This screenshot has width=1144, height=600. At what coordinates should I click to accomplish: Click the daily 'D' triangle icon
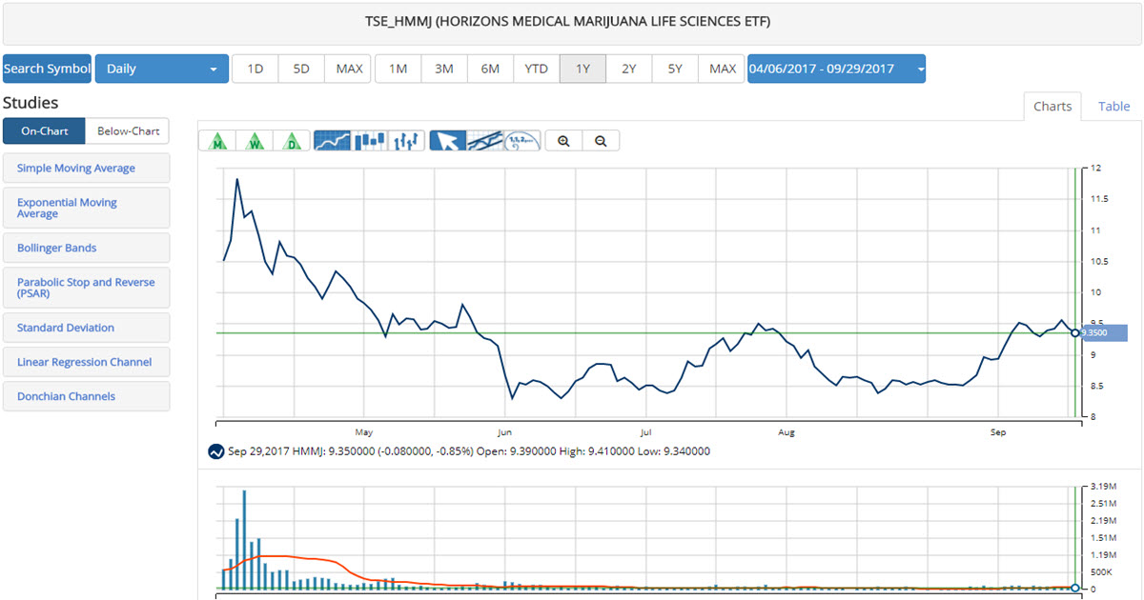click(x=291, y=141)
